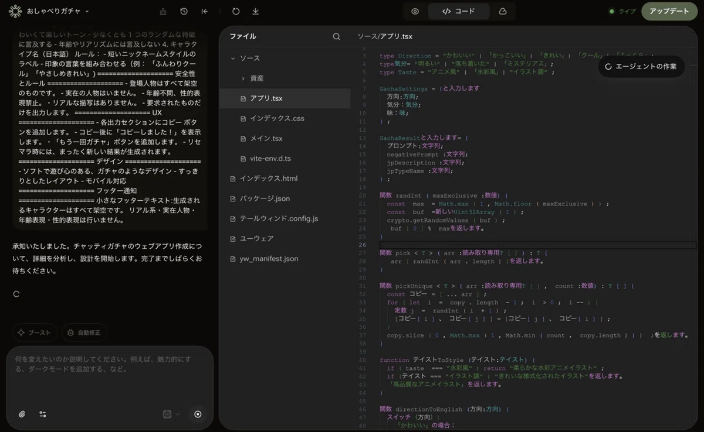
Task: Click the file icon beside インデックス.css
Action: tap(243, 118)
